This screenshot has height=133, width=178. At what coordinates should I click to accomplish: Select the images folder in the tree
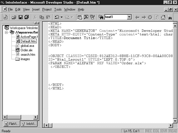pos(25,59)
